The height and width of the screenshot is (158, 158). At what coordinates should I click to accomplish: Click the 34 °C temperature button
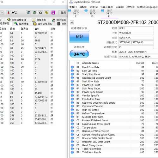(79, 54)
